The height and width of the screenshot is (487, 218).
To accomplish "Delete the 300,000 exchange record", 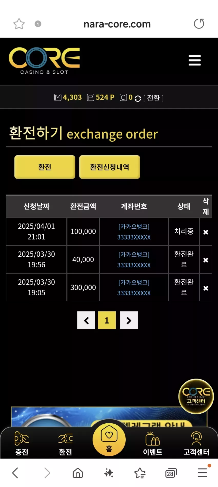I will [x=206, y=288].
